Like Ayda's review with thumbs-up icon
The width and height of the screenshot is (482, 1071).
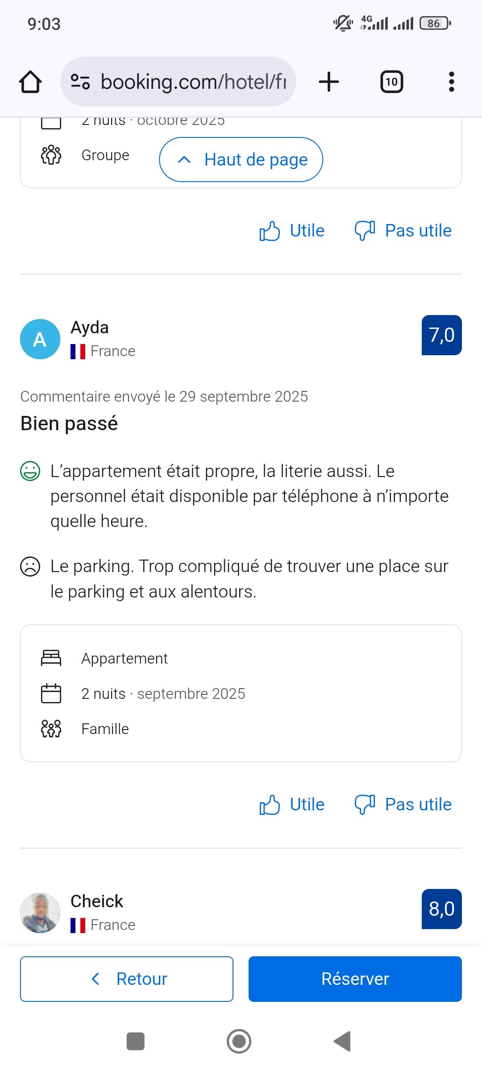[270, 805]
